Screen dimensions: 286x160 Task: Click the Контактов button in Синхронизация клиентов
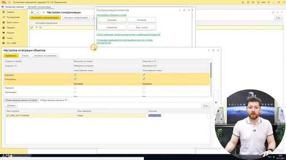pyautogui.click(x=142, y=20)
